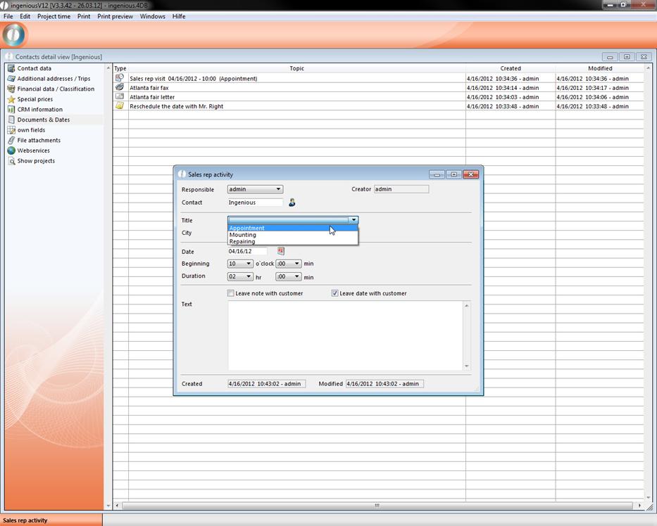
Task: Click the horizontal scrollbar of the list
Action: tap(377, 505)
